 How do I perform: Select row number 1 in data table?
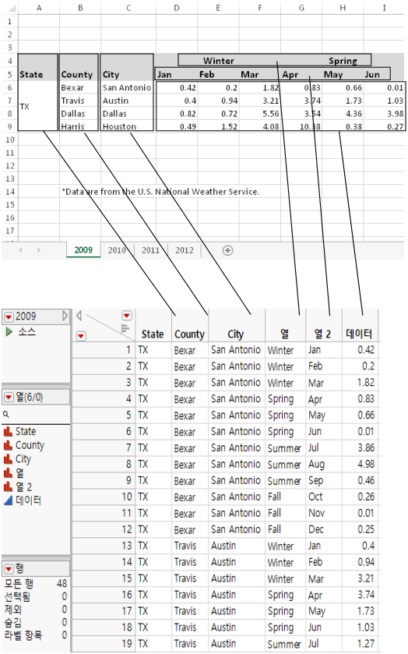point(128,350)
